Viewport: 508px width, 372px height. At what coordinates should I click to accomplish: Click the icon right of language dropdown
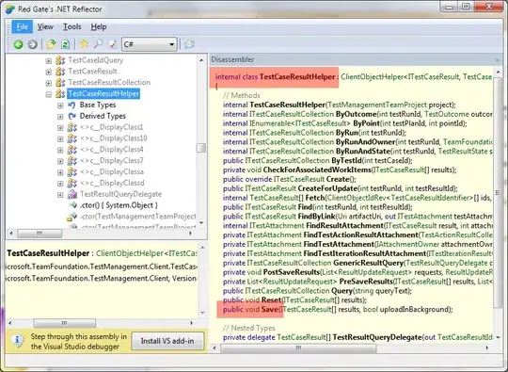click(x=189, y=44)
